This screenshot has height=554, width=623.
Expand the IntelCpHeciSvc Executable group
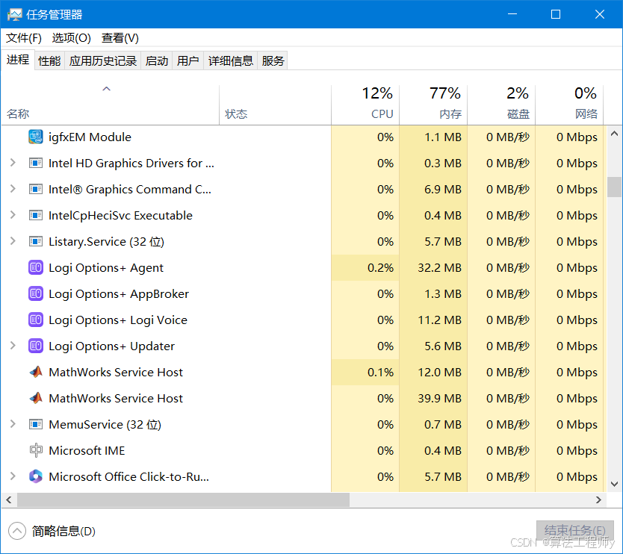pyautogui.click(x=13, y=215)
